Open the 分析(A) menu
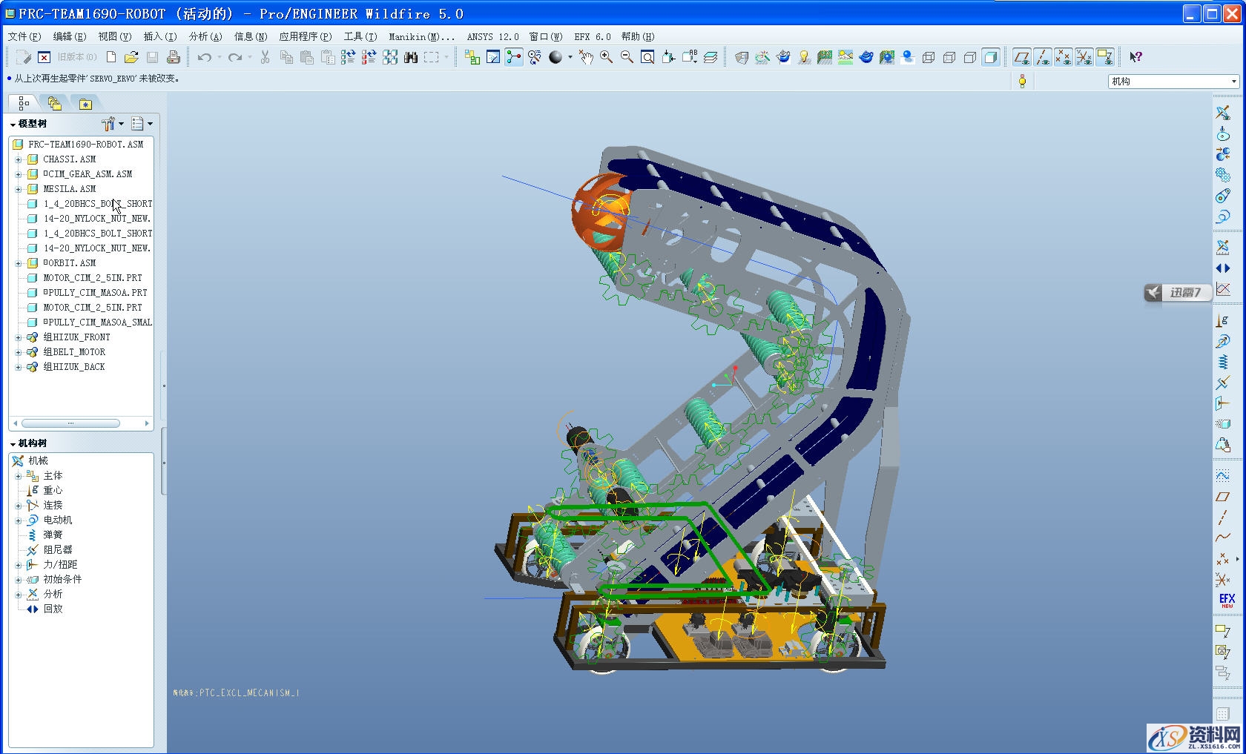Screen dimensions: 1246x754 click(205, 36)
